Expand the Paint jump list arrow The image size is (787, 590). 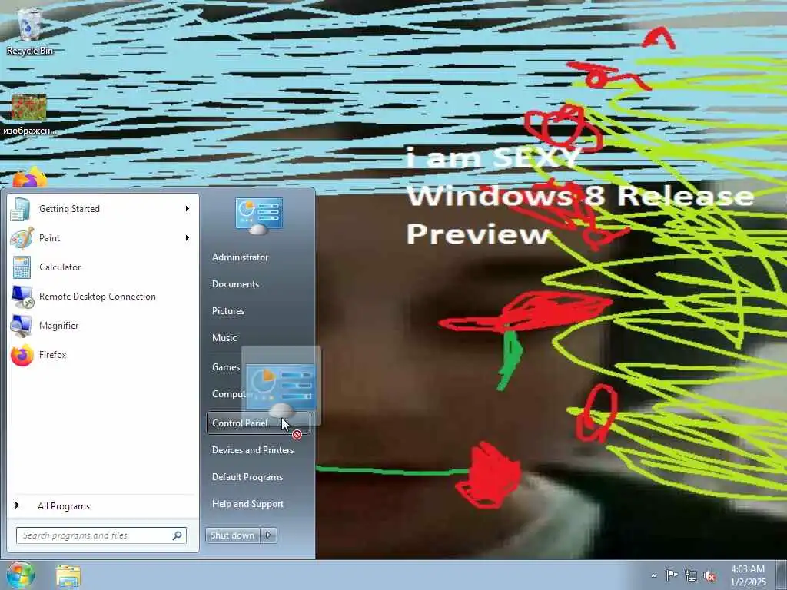[x=188, y=238]
